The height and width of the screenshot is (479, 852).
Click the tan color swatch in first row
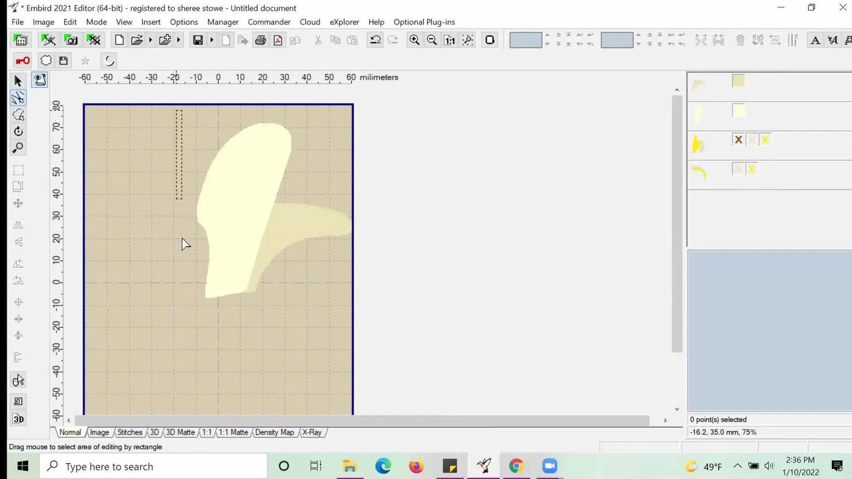pyautogui.click(x=738, y=81)
